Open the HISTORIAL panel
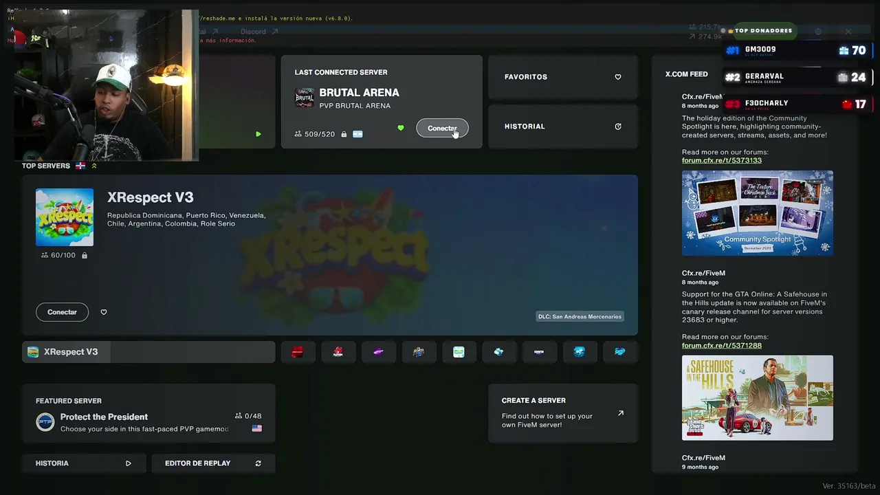Viewport: 880px width, 495px height. coord(562,126)
